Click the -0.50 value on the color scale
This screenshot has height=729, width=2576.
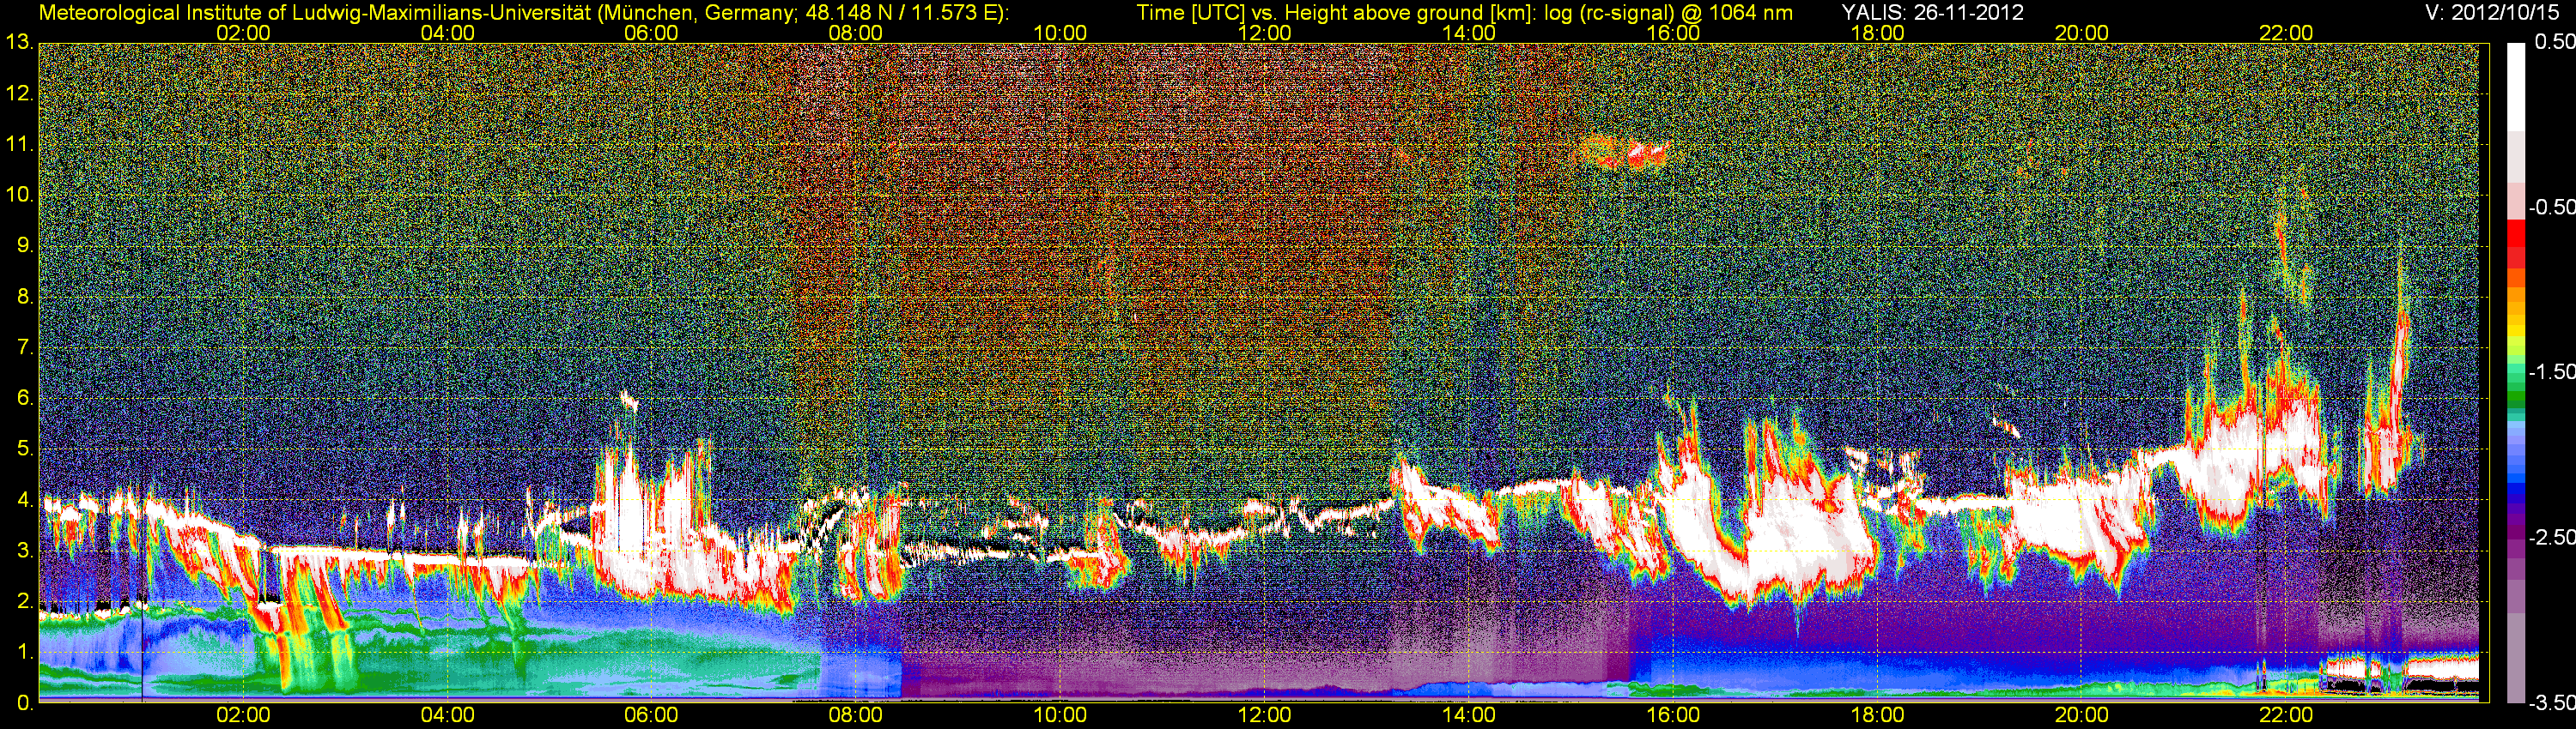click(x=2550, y=207)
